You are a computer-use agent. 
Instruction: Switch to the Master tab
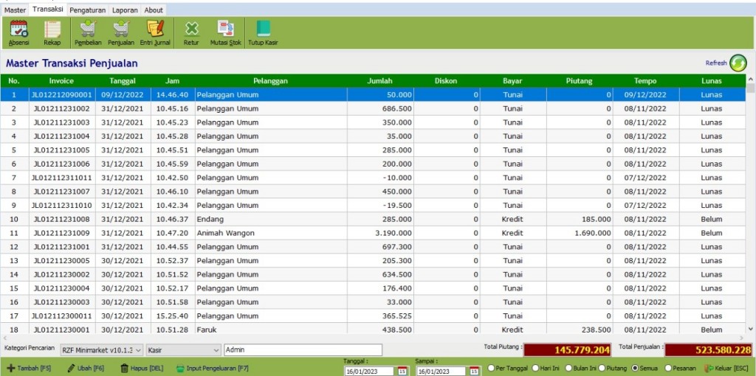click(15, 10)
